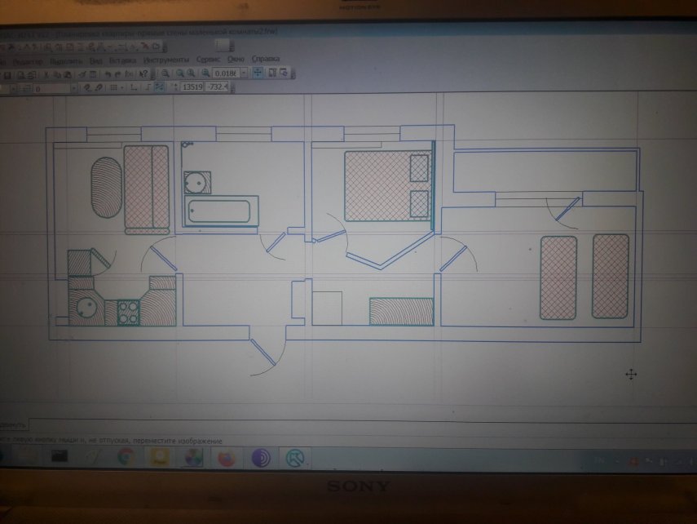Click the X coordinate field showing 13519
697x524 pixels.
(x=192, y=87)
